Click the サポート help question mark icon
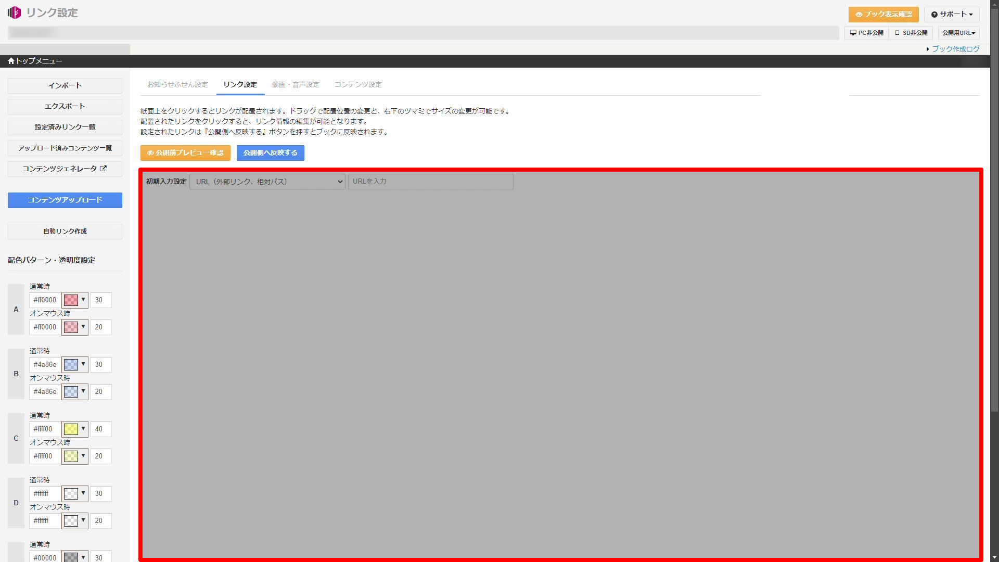Image resolution: width=999 pixels, height=562 pixels. coord(935,15)
